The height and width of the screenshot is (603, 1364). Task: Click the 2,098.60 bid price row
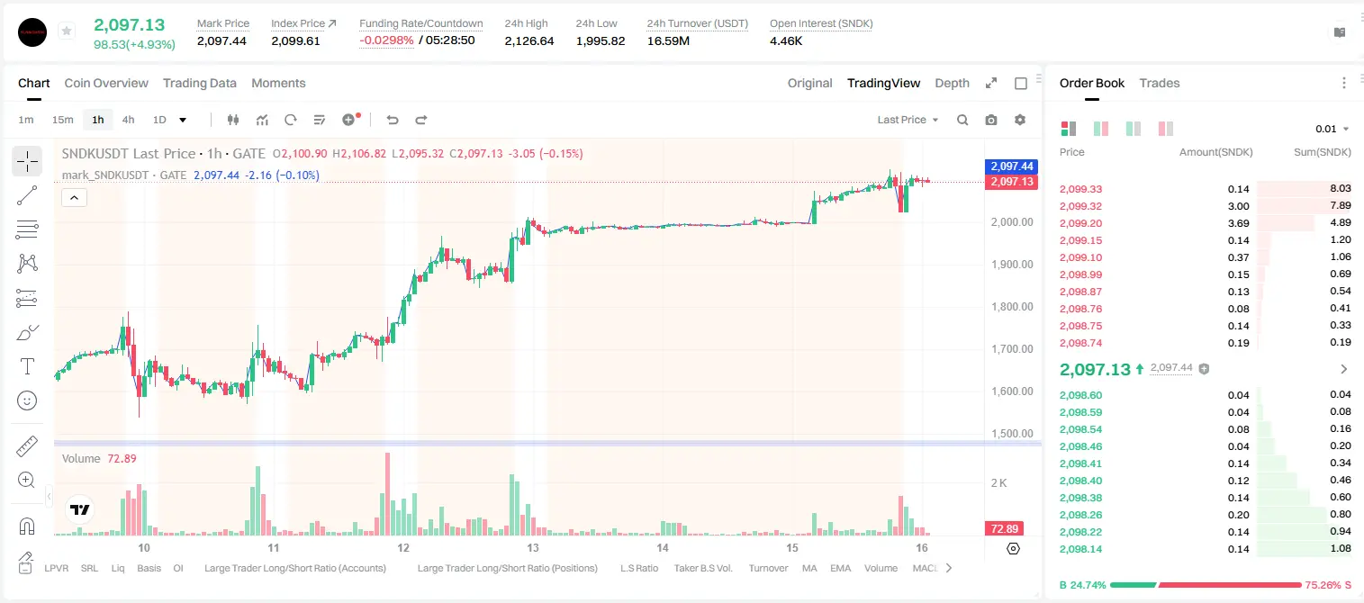click(x=1206, y=395)
